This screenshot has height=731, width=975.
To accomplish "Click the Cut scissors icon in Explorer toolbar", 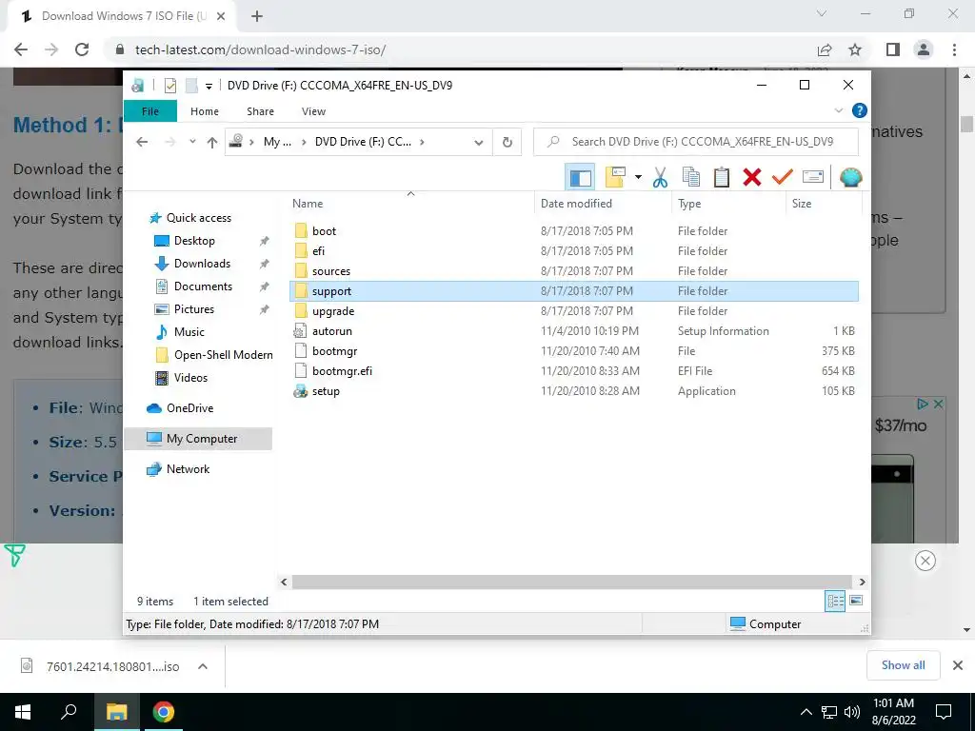I will click(660, 178).
